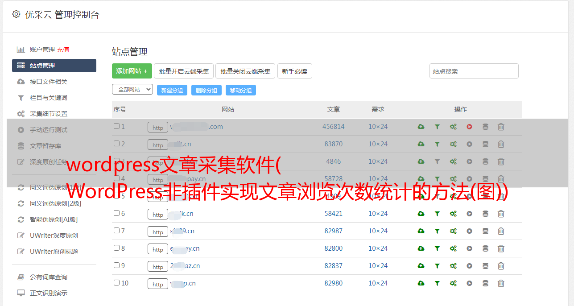Toggle the checkbox for row 8

point(116,248)
